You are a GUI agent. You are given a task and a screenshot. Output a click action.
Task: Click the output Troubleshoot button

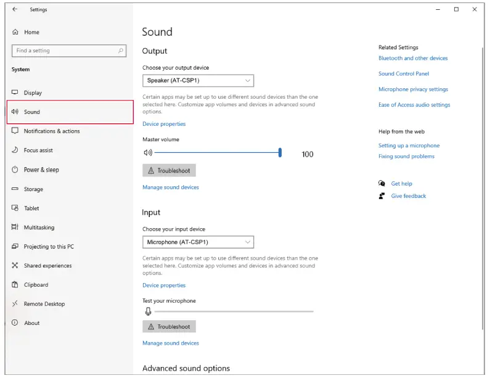tap(169, 171)
